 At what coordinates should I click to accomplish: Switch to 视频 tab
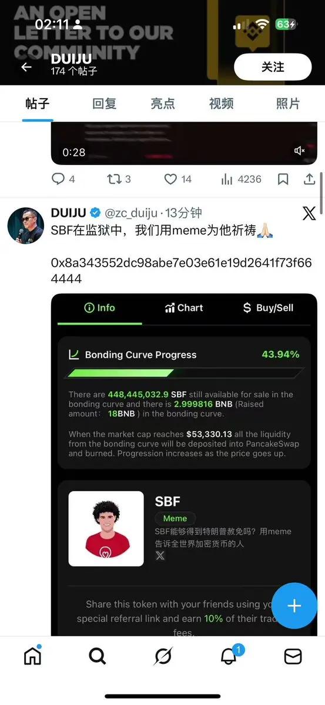[x=222, y=103]
